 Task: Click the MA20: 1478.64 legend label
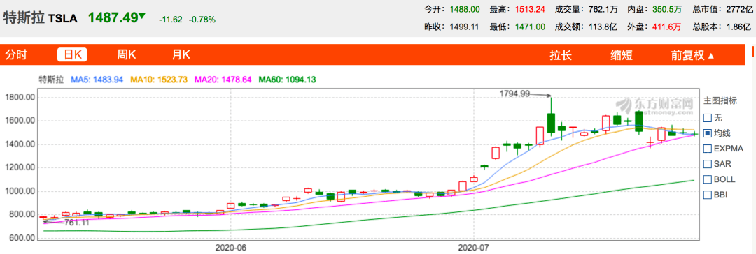[223, 79]
